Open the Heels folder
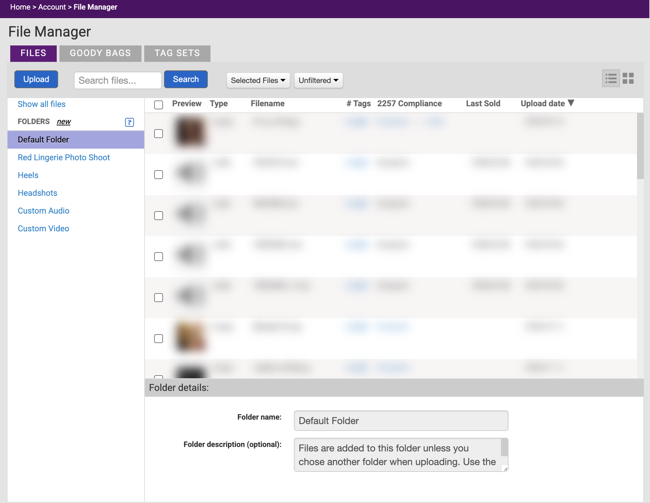Screen dimensions: 650x503 coord(28,175)
